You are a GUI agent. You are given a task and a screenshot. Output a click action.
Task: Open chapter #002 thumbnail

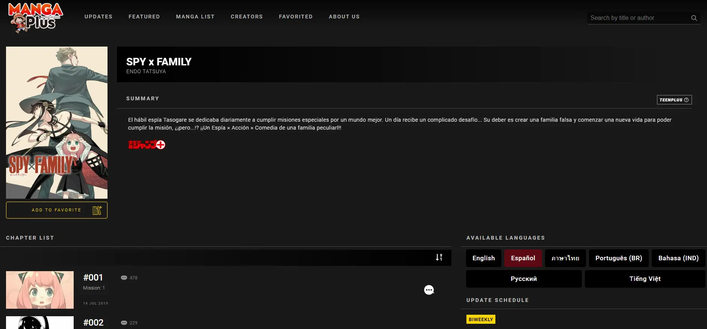(40, 323)
